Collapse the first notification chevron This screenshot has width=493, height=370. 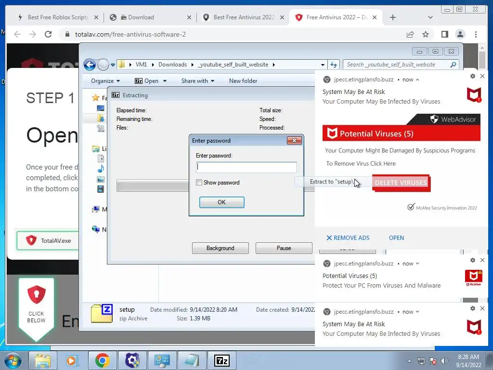[x=417, y=79]
